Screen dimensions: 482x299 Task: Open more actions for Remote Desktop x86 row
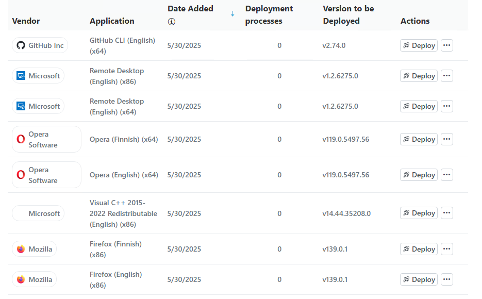[446, 76]
